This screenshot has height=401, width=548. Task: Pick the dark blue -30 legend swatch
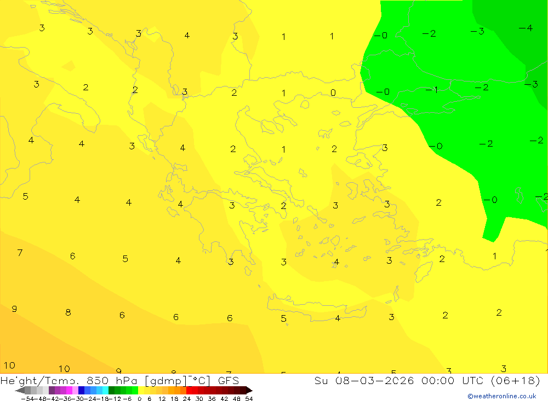click(82, 391)
